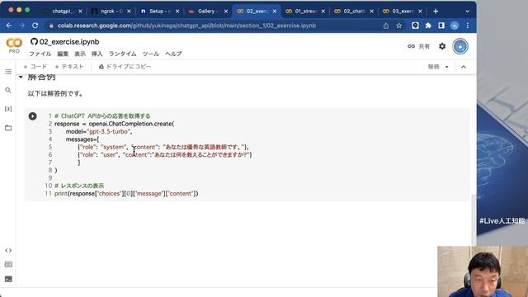Close the Gallery tab
528x297 pixels.
point(226,11)
